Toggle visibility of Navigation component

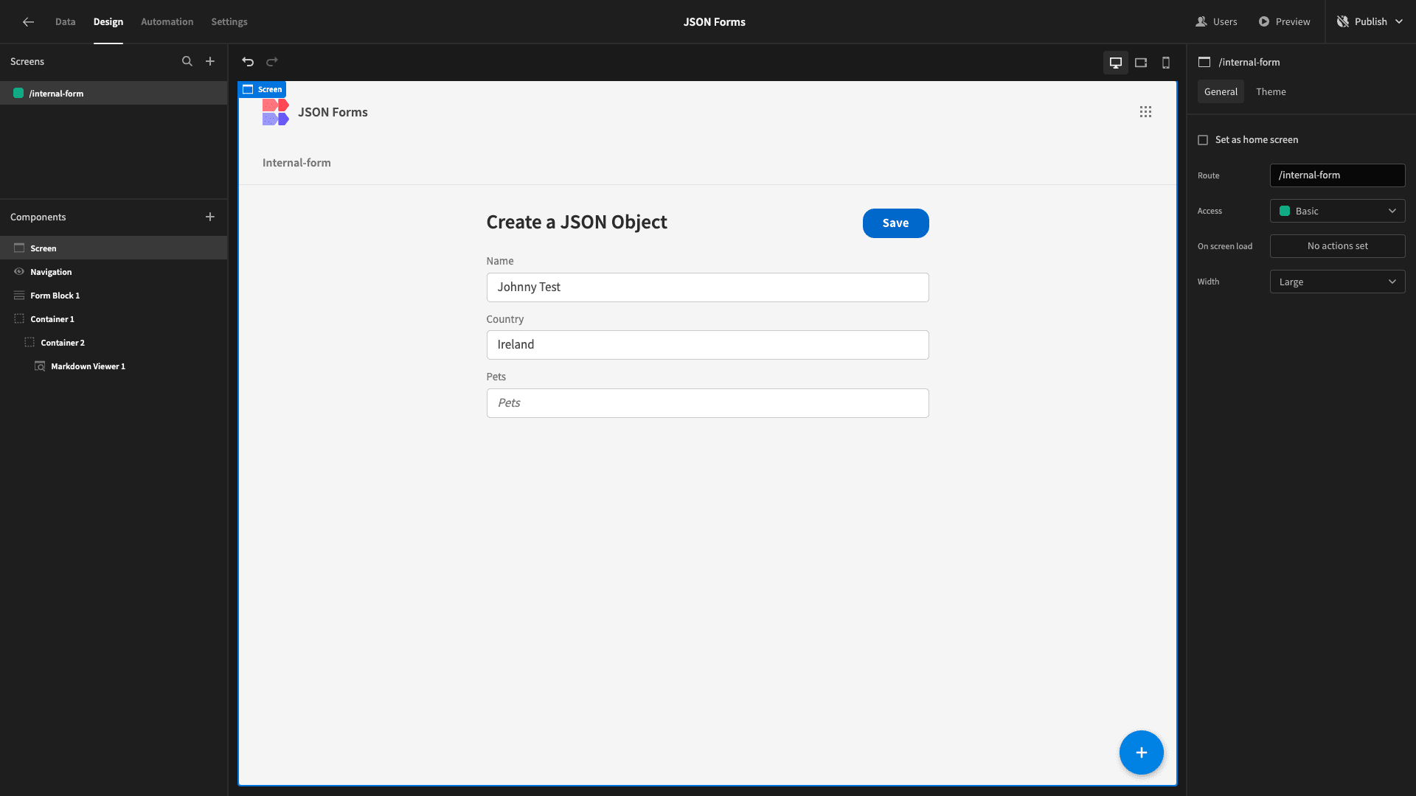[x=19, y=271]
